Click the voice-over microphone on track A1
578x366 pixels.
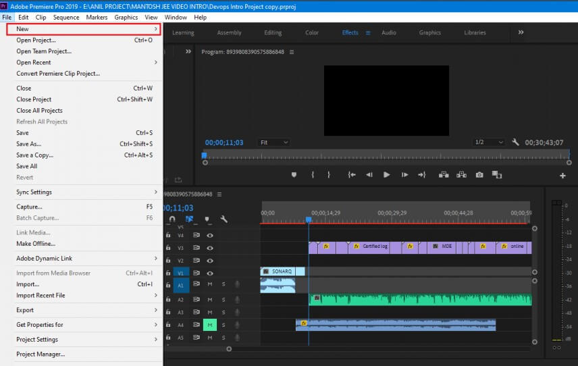237,284
